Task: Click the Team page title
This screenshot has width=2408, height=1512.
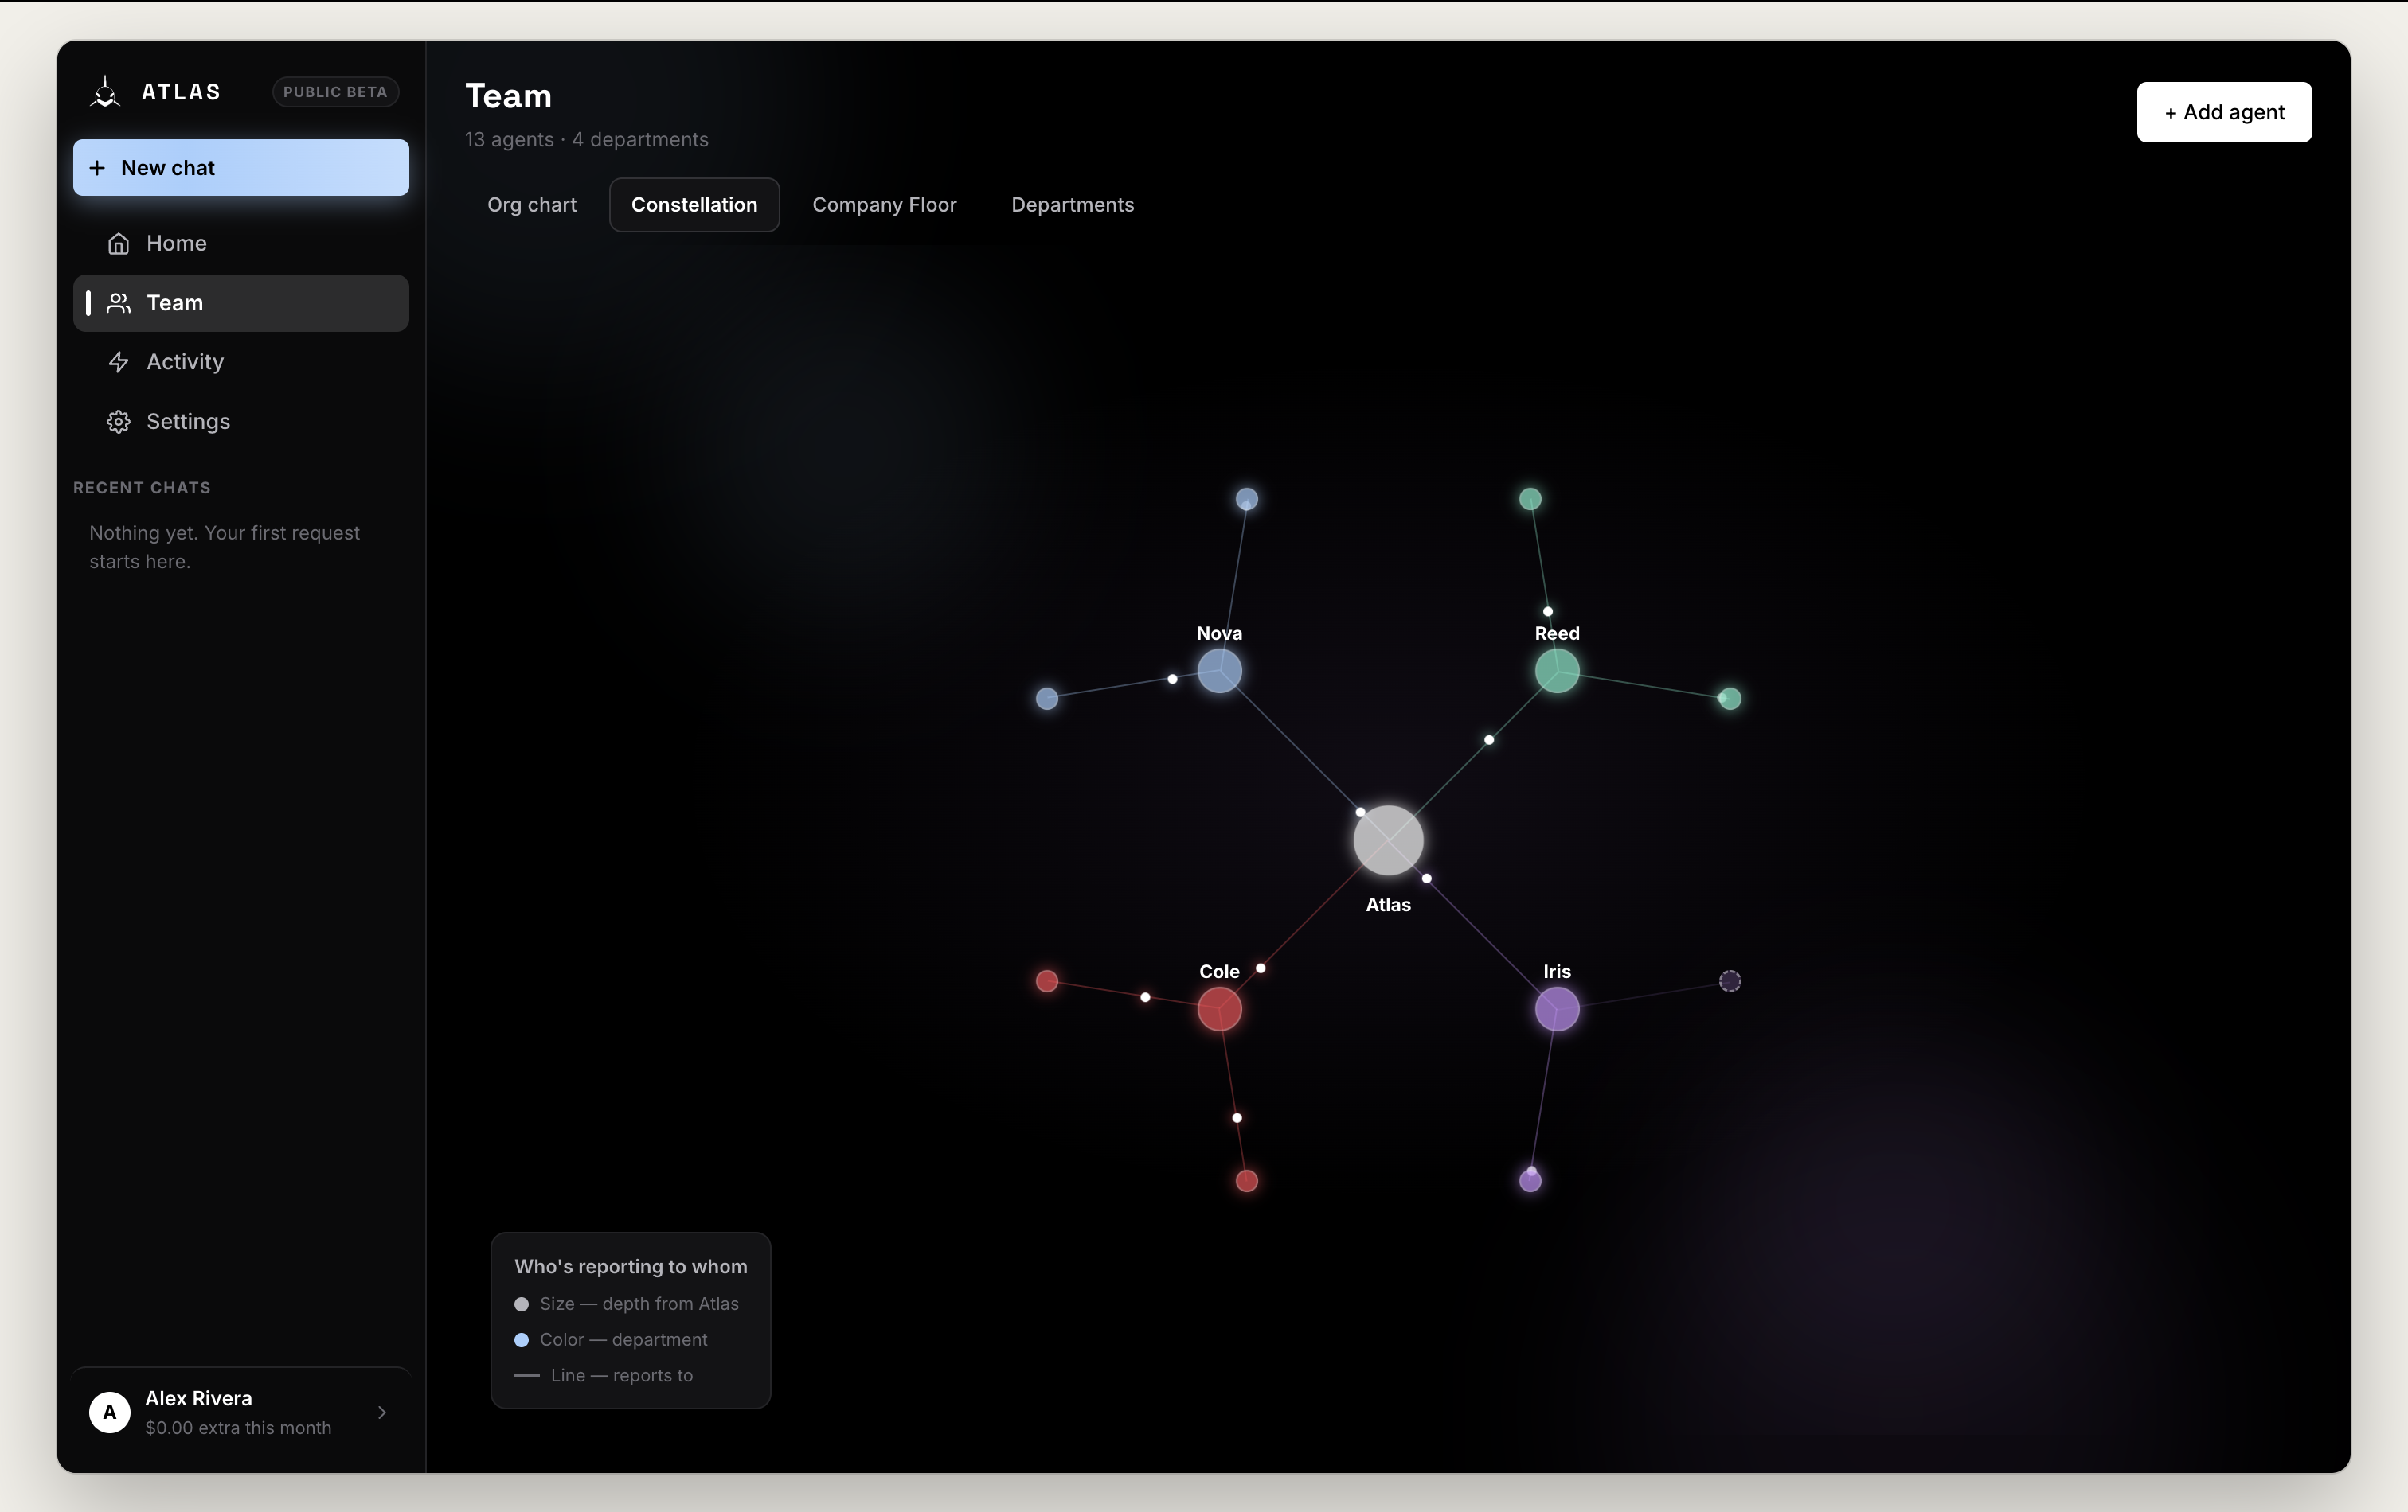Action: point(508,96)
